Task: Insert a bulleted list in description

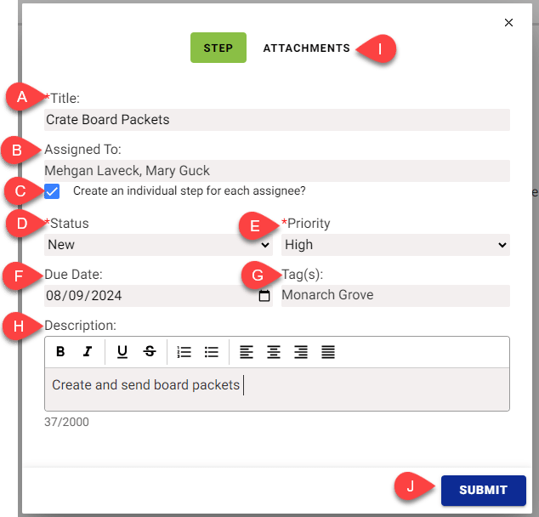Action: click(212, 352)
